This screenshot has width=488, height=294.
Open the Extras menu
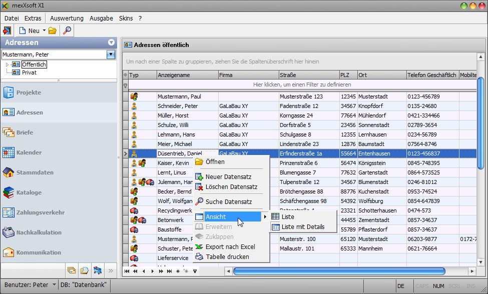point(33,18)
